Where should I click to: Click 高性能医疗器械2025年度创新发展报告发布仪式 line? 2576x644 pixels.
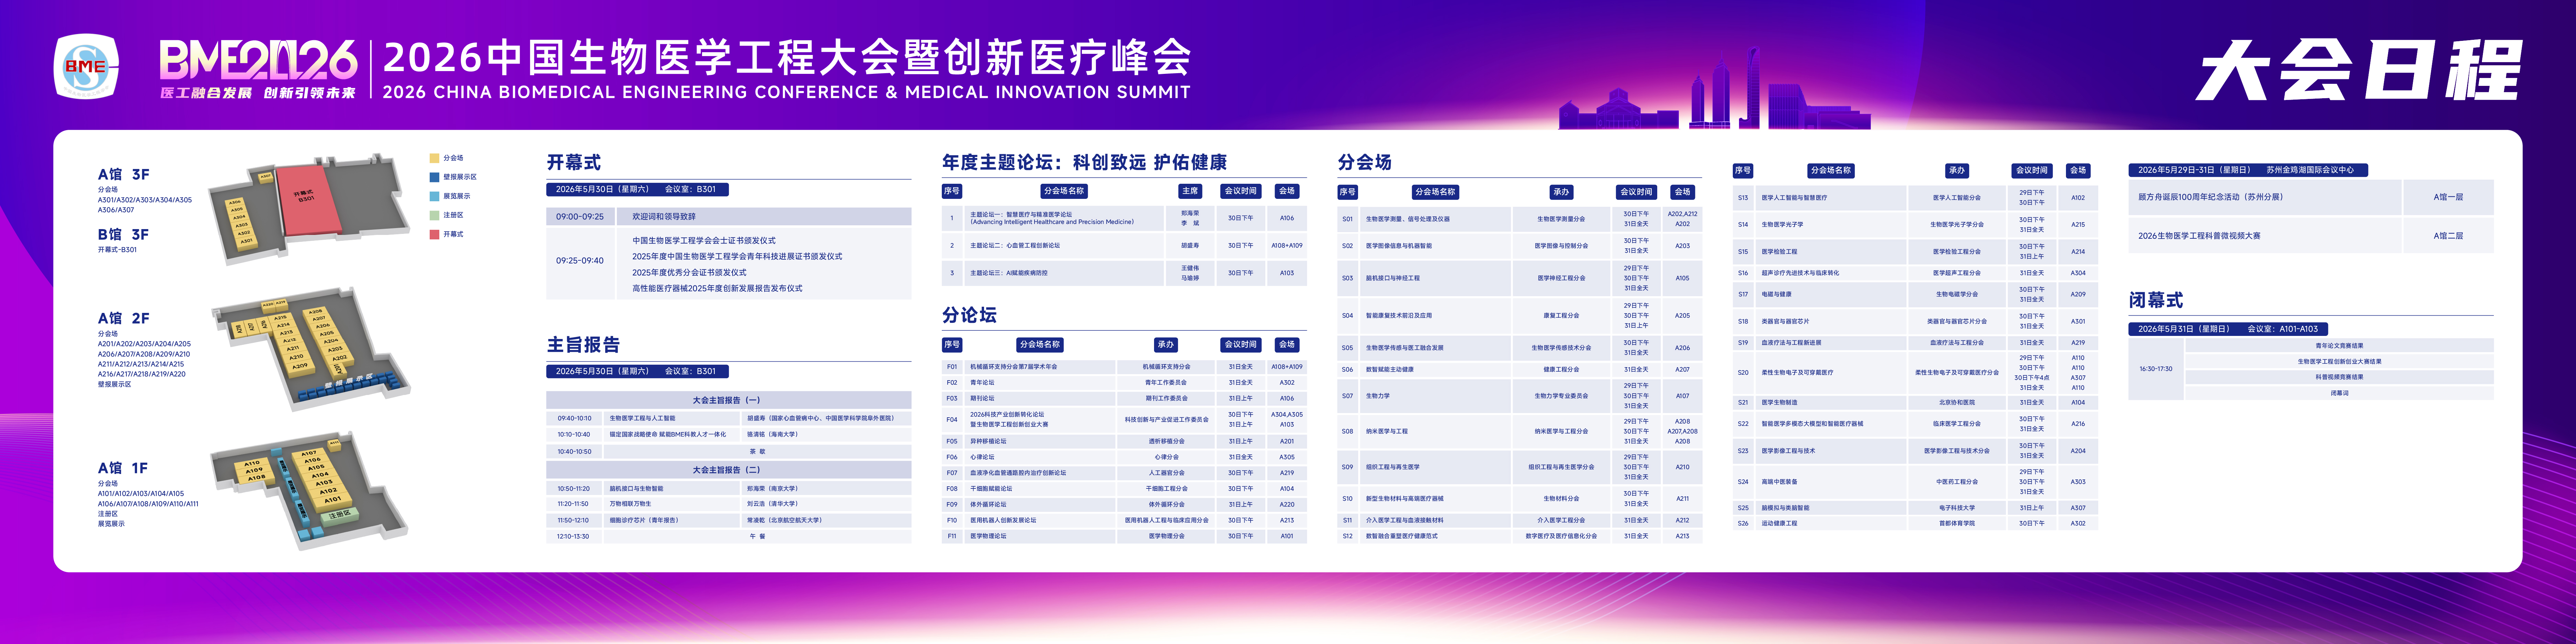(717, 288)
